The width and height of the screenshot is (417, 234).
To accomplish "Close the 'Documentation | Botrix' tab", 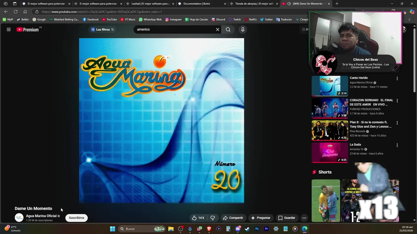I will 225,4.
